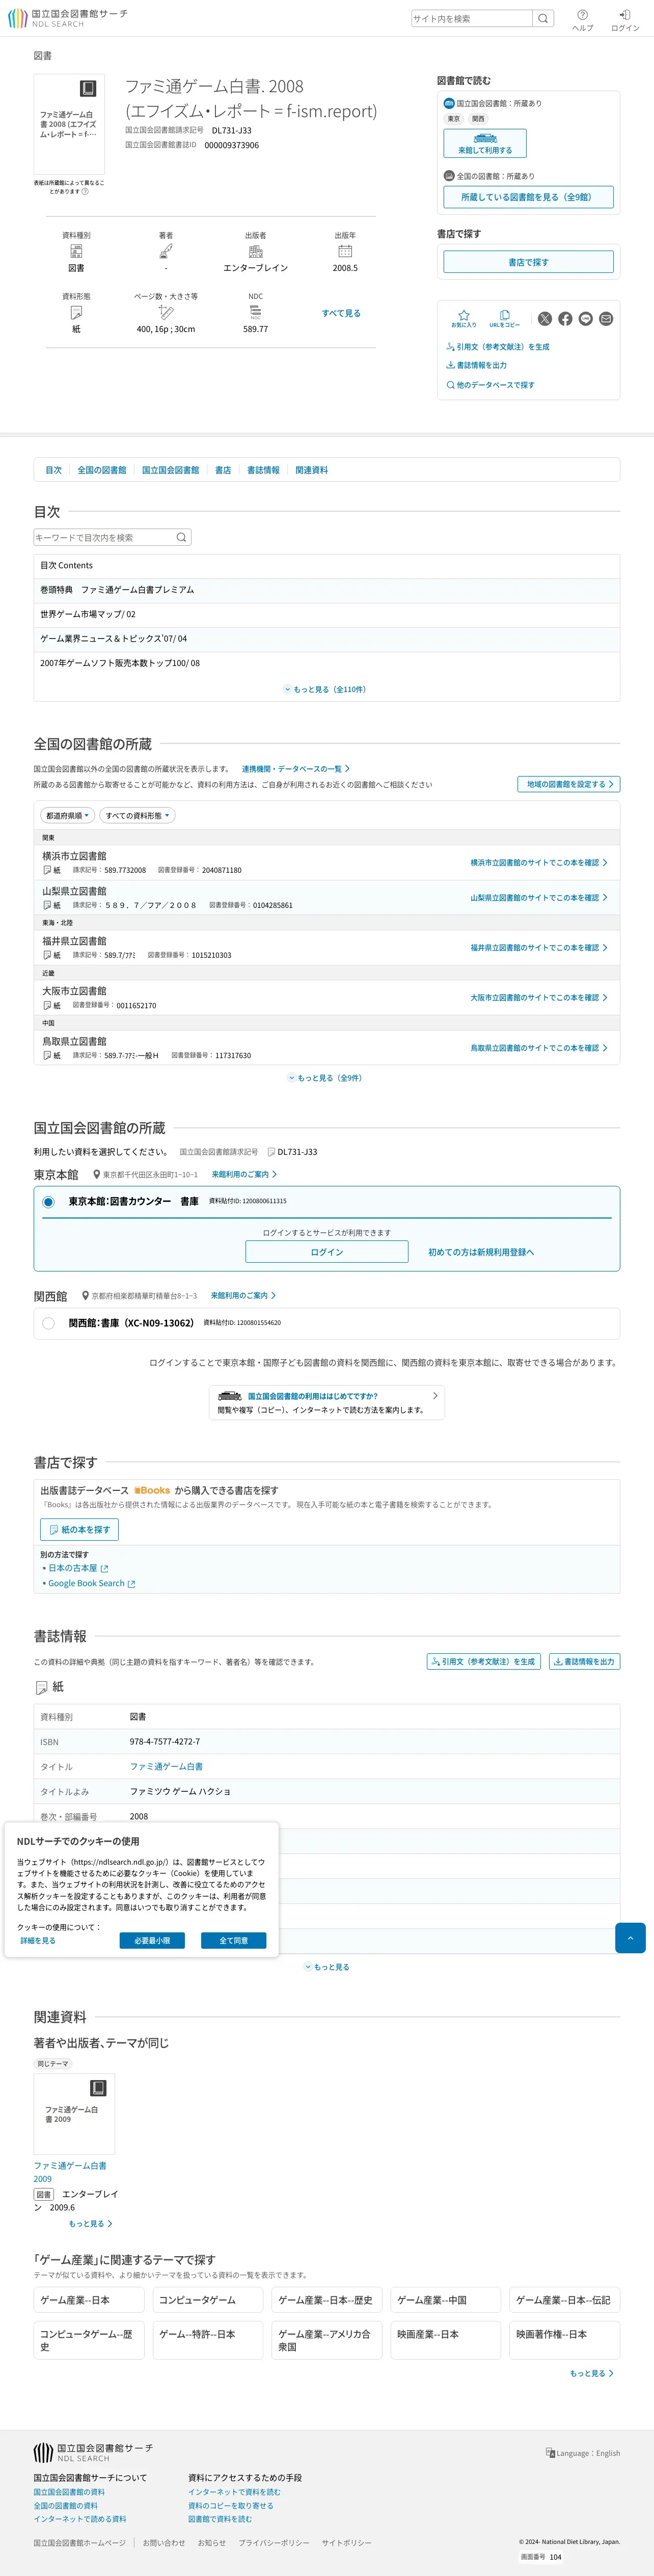Viewport: 654px width, 2576px height.
Task: Expand もっと見る (全9件) library holdings
Action: [326, 1078]
